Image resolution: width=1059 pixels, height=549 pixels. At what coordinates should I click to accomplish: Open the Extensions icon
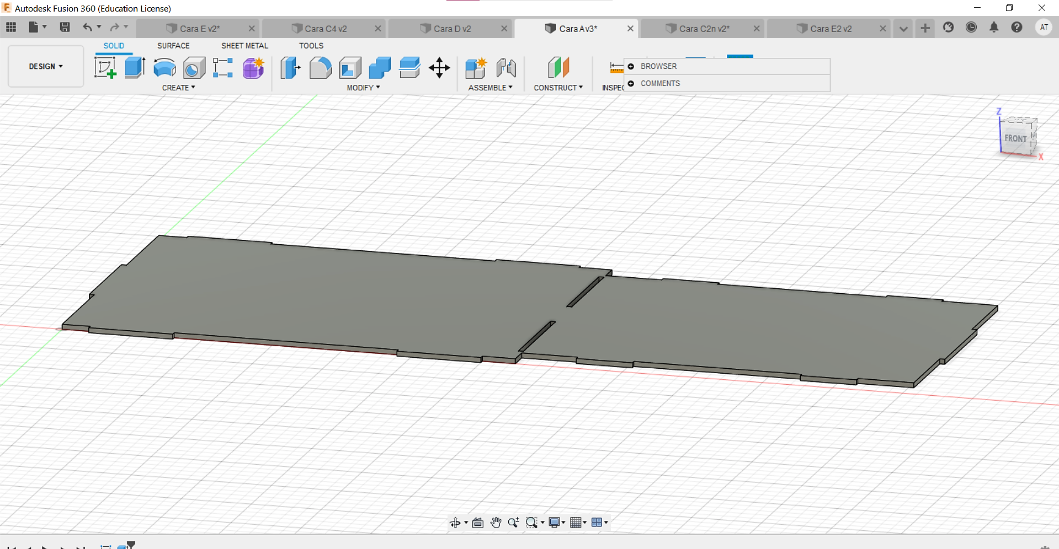click(x=948, y=27)
